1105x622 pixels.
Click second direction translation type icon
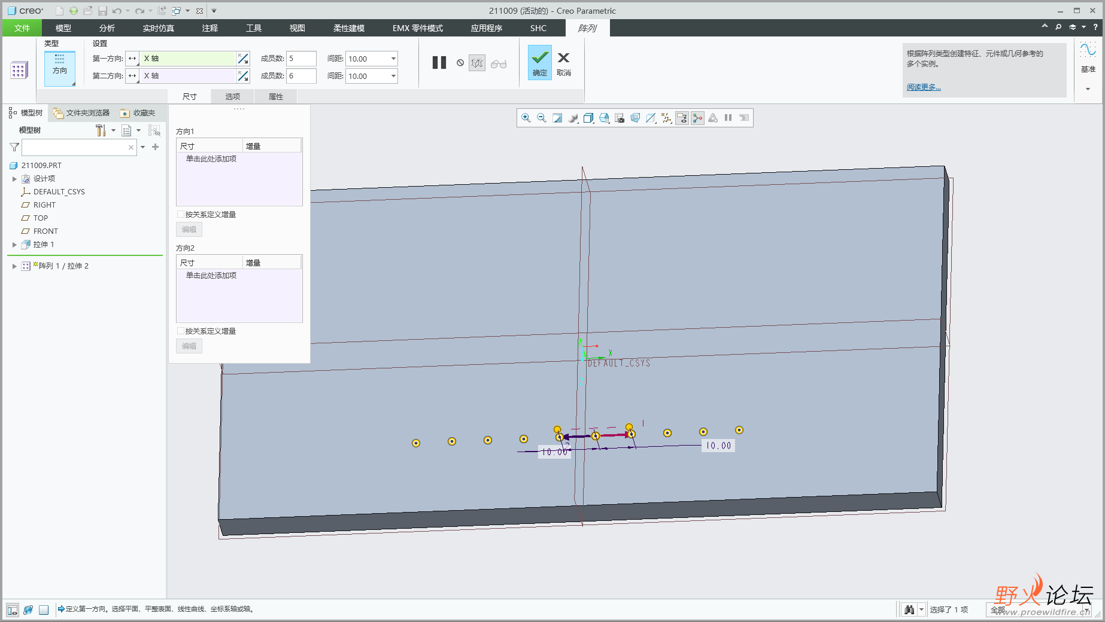132,76
